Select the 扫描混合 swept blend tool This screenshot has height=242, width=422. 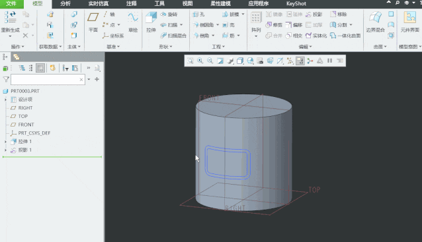(x=173, y=36)
